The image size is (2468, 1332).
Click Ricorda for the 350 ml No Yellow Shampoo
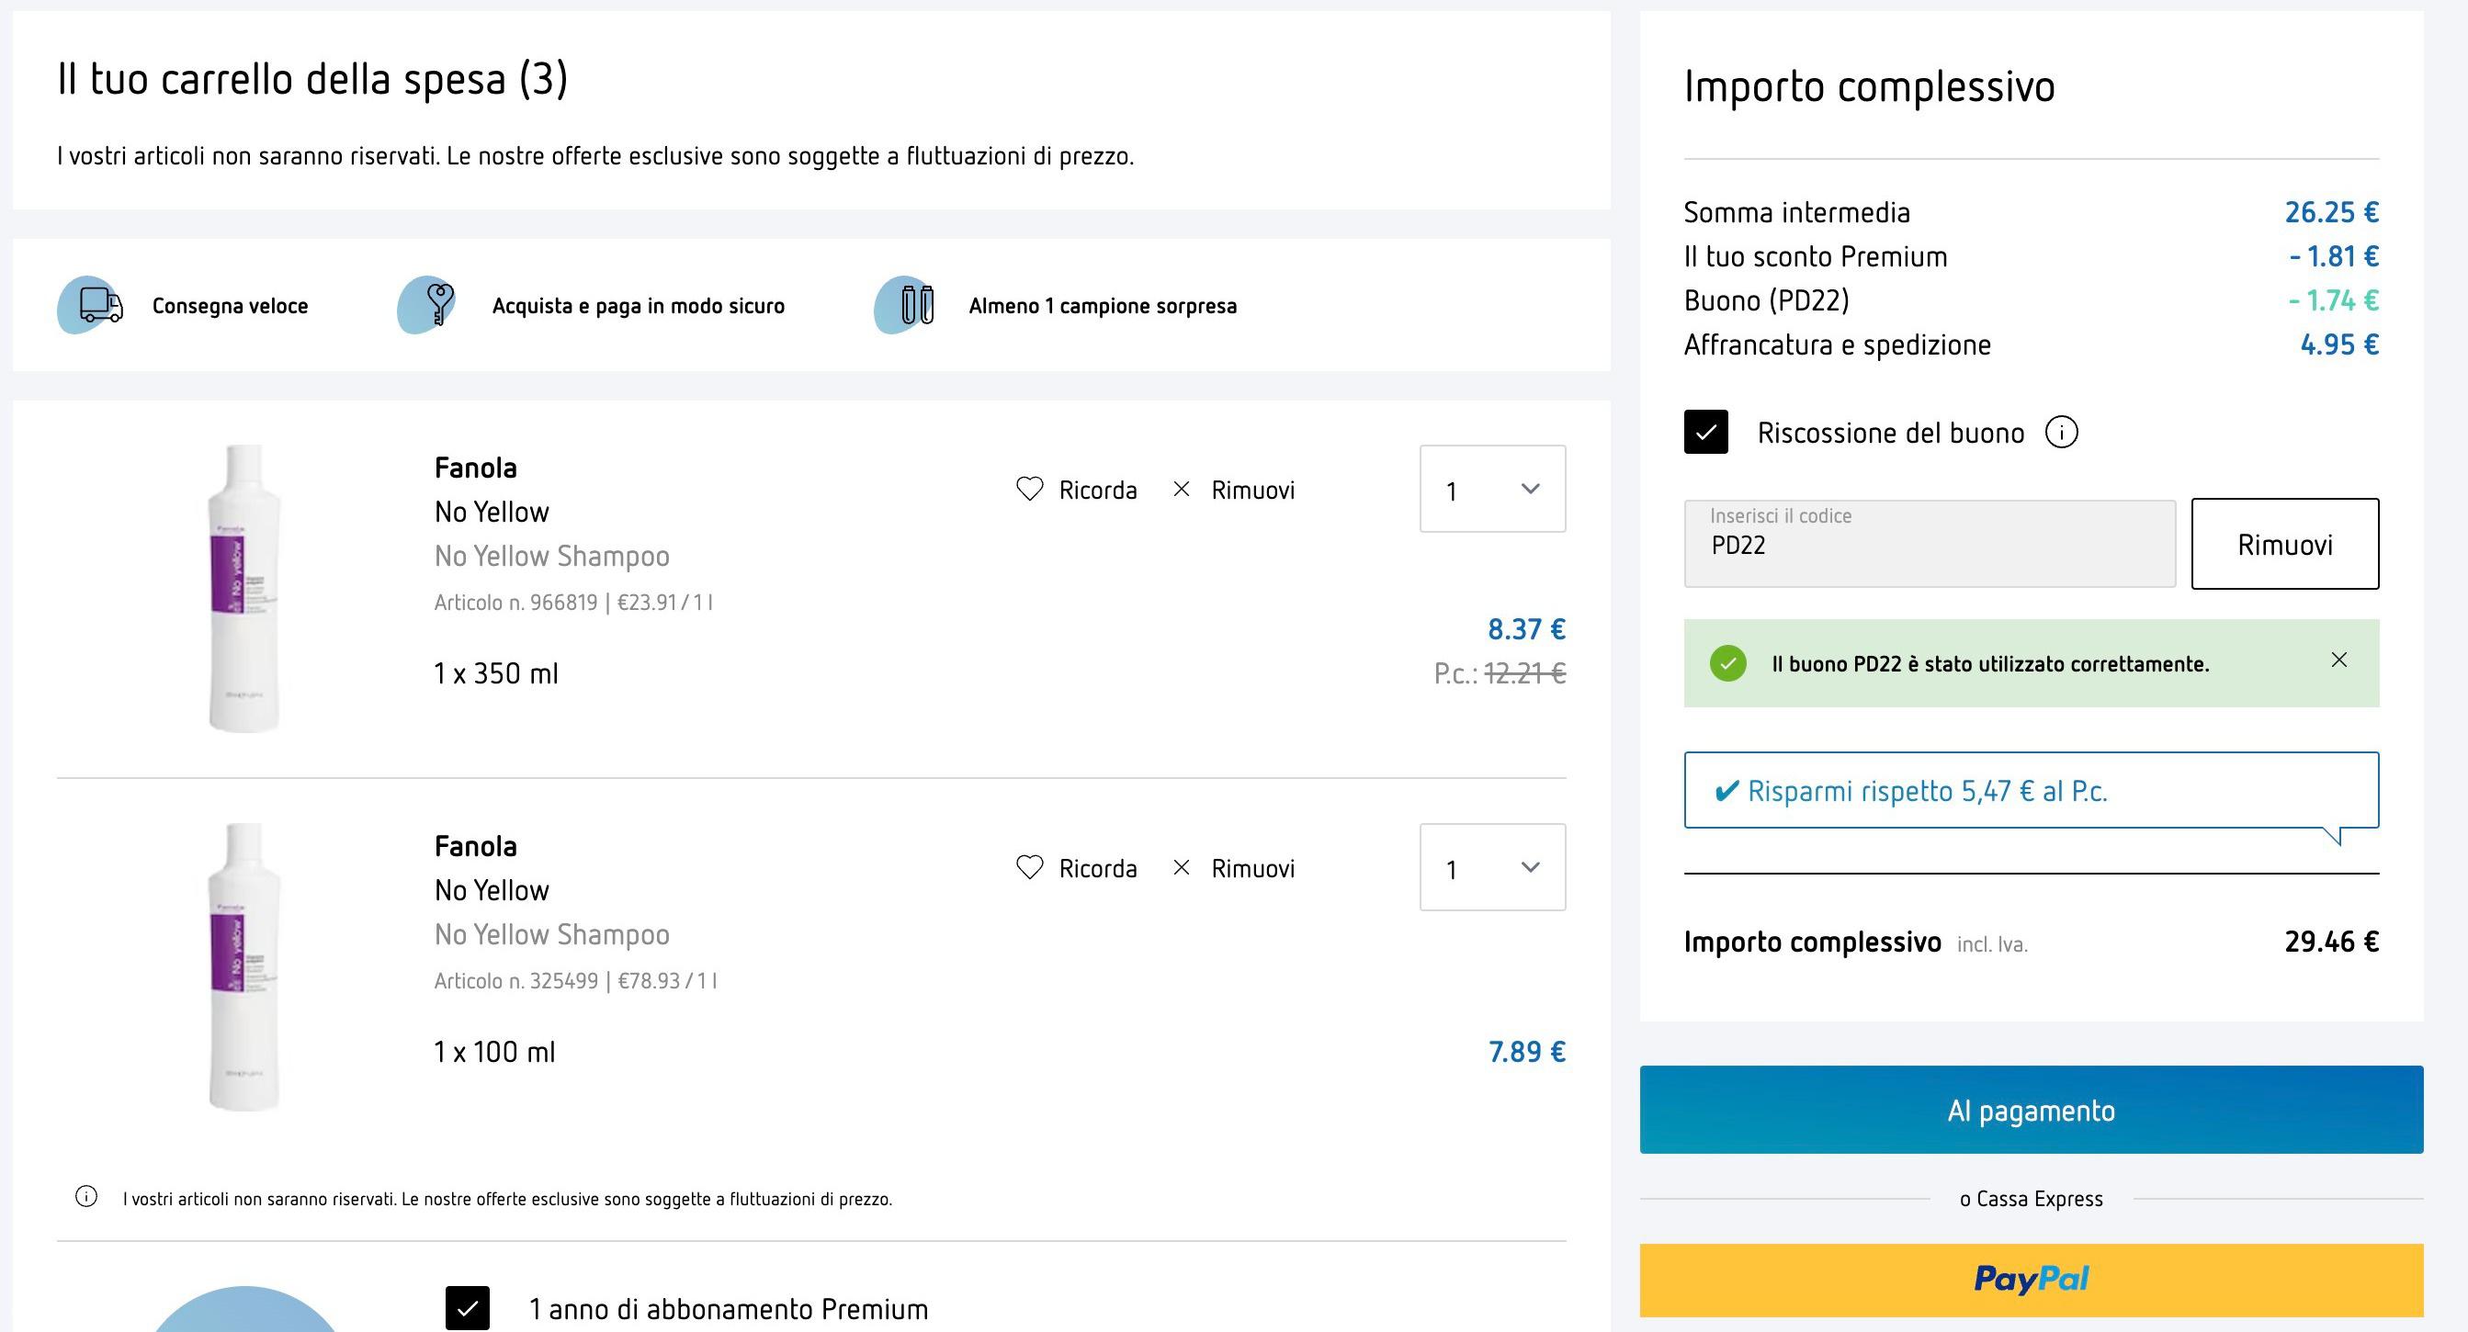1097,491
